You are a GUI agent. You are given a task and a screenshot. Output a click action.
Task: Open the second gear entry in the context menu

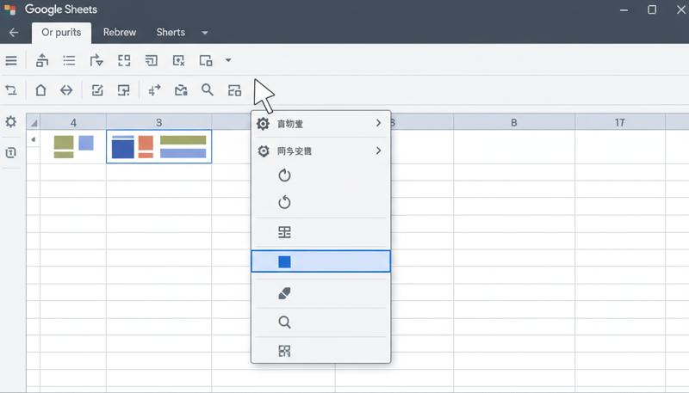click(320, 150)
